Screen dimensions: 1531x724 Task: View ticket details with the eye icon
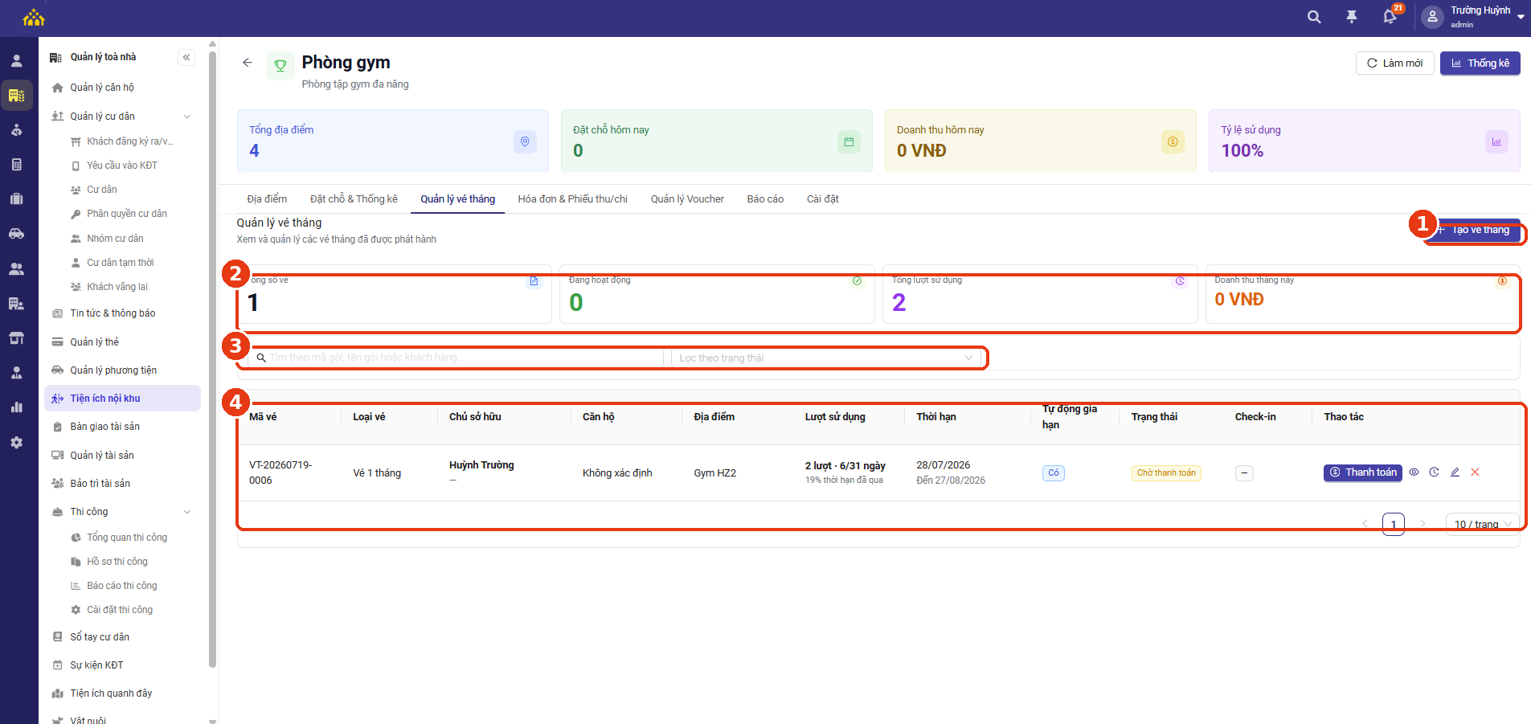click(x=1414, y=472)
